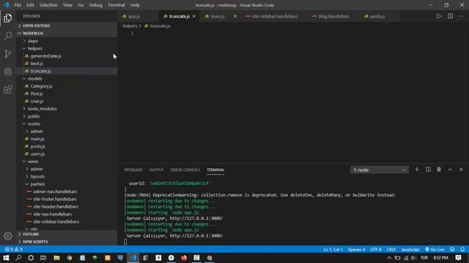Open the Search view in activity bar
This screenshot has height=263, width=469.
click(x=8, y=36)
